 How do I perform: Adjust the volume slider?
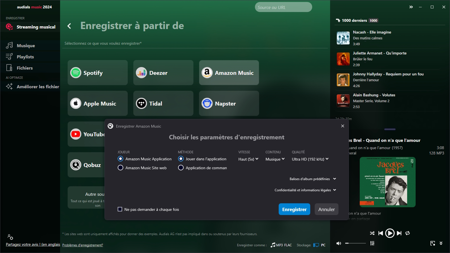pos(355,243)
